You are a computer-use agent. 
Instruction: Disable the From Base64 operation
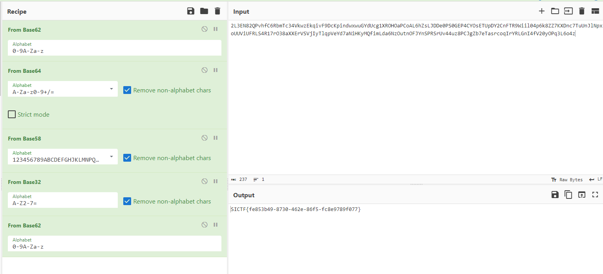tap(205, 70)
